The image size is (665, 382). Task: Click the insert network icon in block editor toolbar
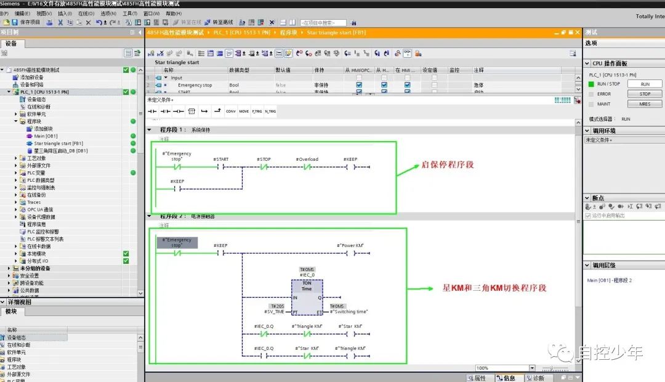click(x=151, y=54)
